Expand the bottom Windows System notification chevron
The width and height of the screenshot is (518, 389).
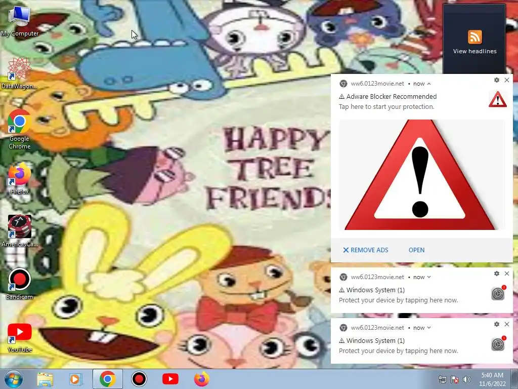[429, 328]
